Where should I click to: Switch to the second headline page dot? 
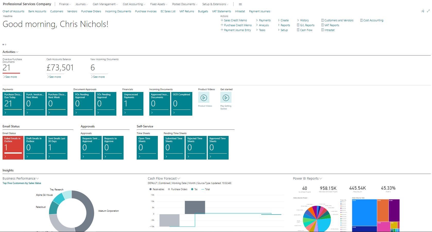point(5,44)
